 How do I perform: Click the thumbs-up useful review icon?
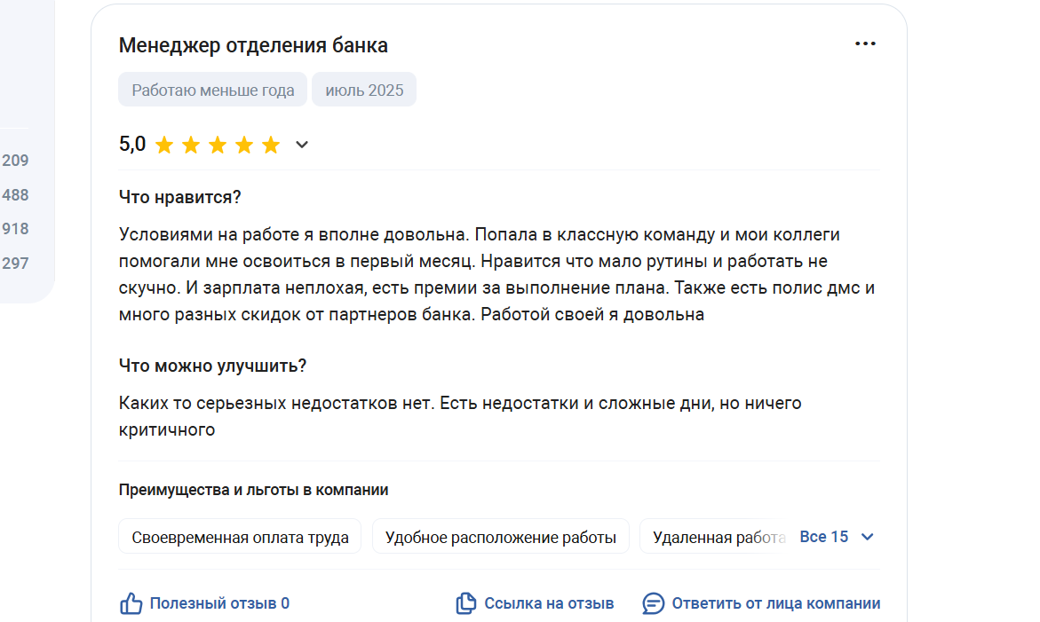point(131,603)
